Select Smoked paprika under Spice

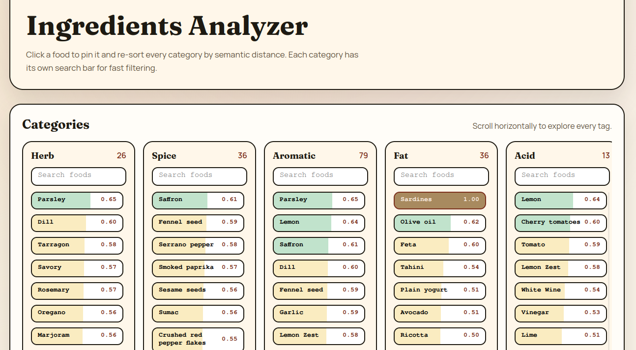point(198,267)
